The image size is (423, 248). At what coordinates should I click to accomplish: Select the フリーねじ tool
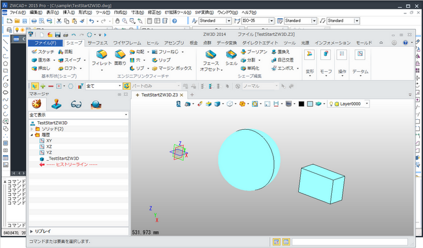[x=165, y=52]
